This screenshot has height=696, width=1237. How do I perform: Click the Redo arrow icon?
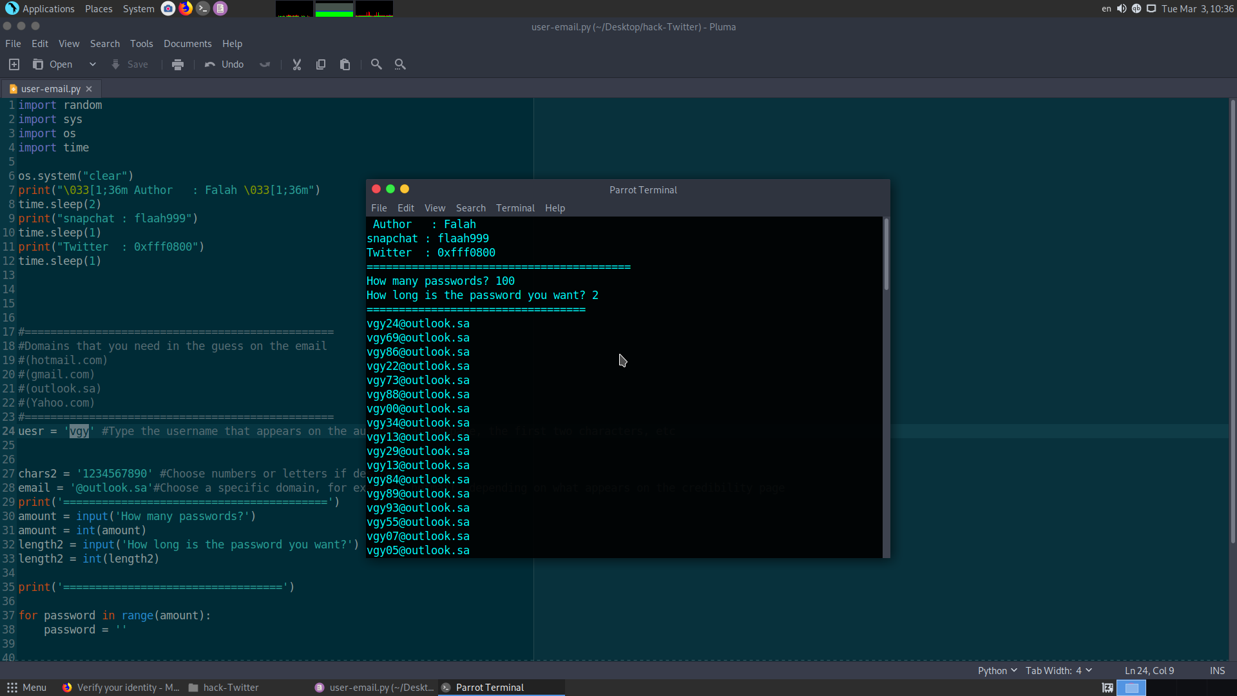[x=265, y=64]
